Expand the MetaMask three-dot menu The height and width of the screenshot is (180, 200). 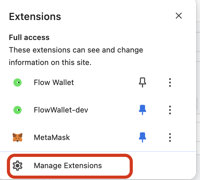click(x=170, y=137)
